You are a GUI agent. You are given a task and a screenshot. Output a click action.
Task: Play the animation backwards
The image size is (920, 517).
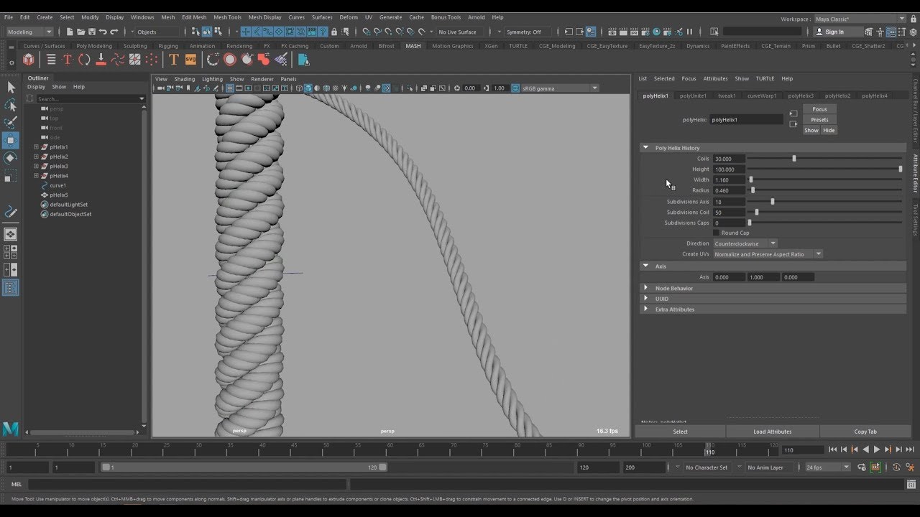tap(866, 450)
